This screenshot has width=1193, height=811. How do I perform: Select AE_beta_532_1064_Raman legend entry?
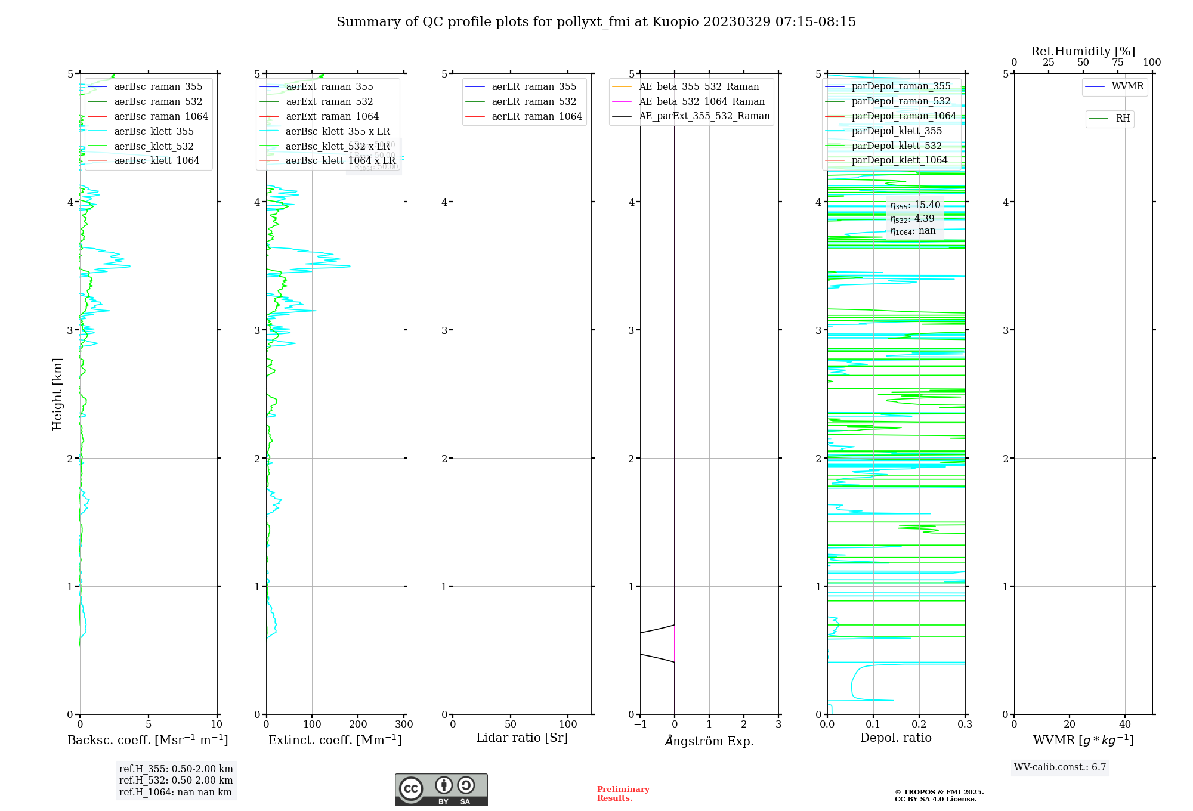688,102
